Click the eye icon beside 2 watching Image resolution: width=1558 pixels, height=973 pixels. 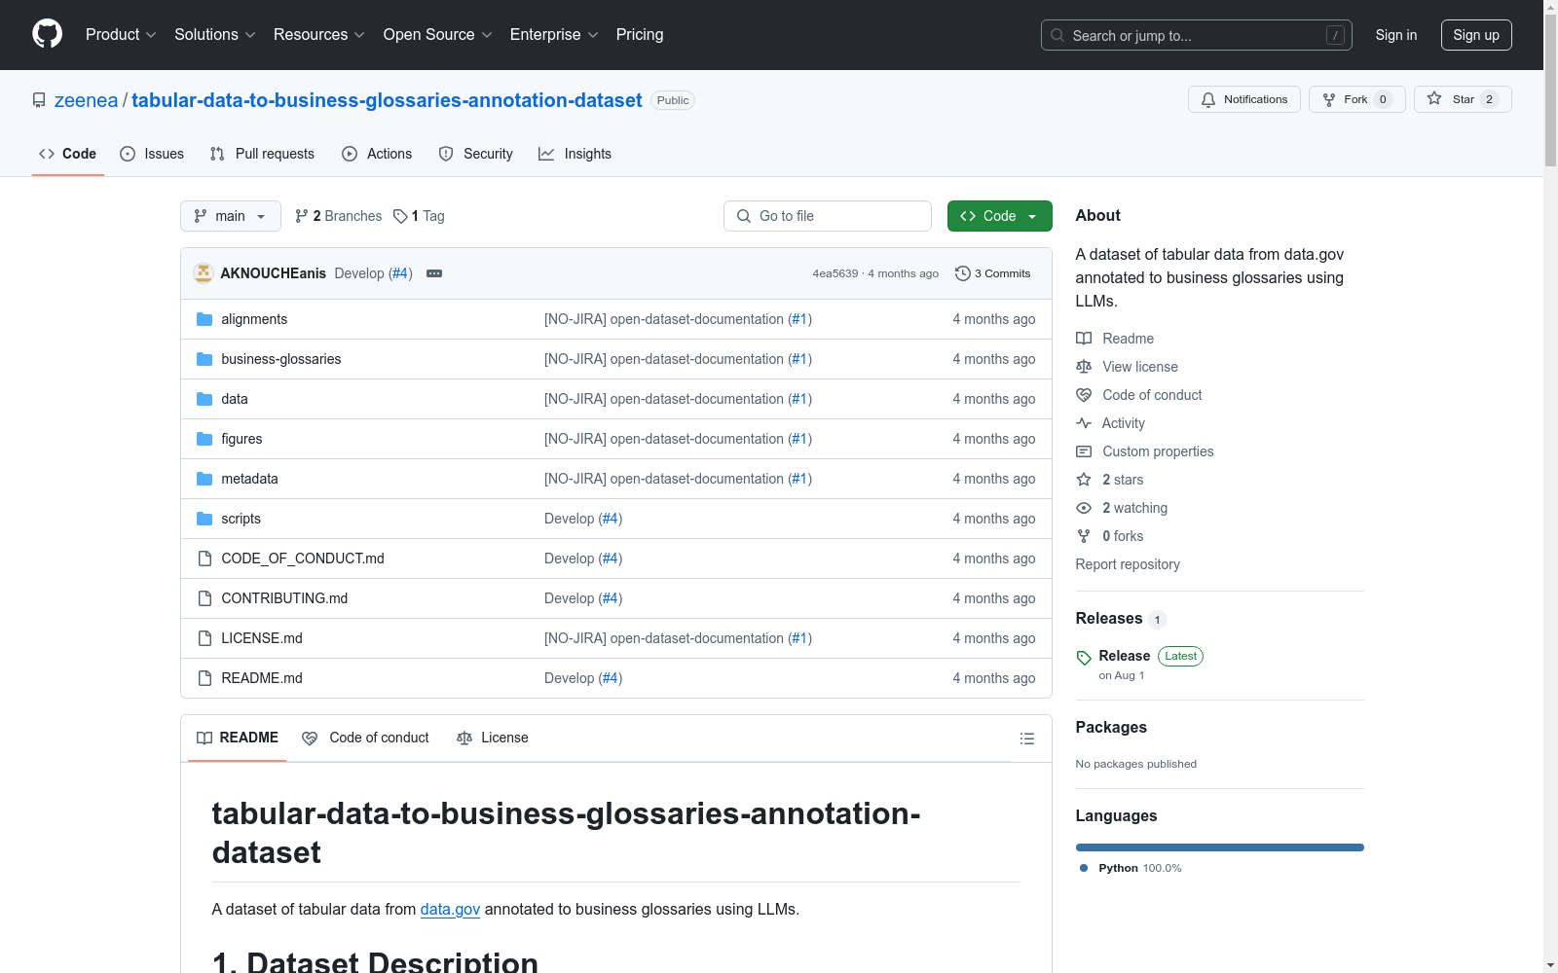coord(1084,508)
